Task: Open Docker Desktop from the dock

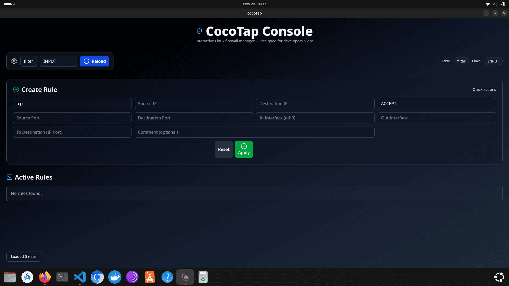Action: [115, 277]
